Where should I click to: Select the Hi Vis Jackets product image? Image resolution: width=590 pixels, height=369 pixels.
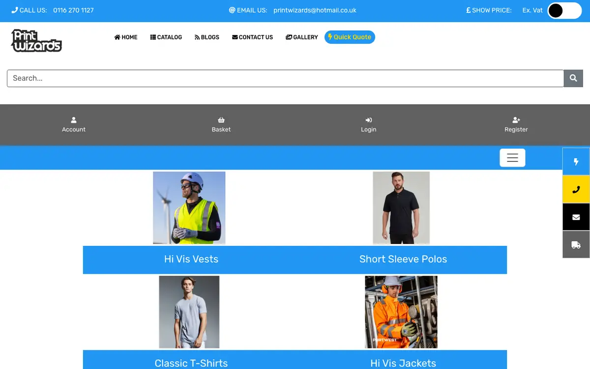click(401, 312)
